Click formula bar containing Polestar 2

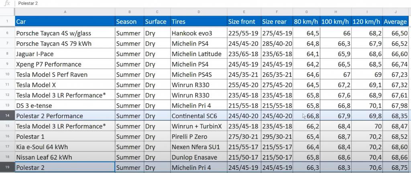(214, 3)
